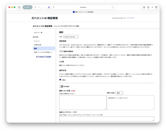This screenshot has width=166, height=131.
Task: Click the page icon left of the address
Action: click(54, 7)
